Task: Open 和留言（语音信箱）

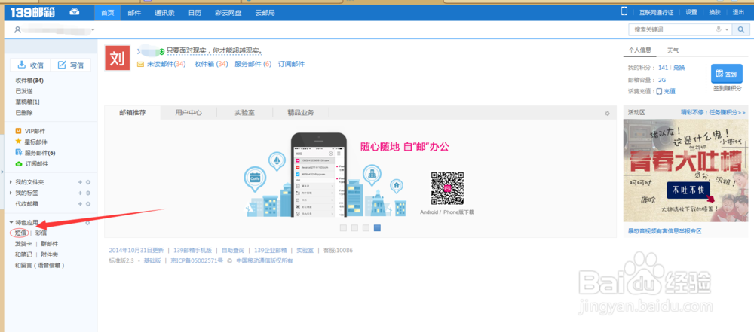Action: click(40, 265)
